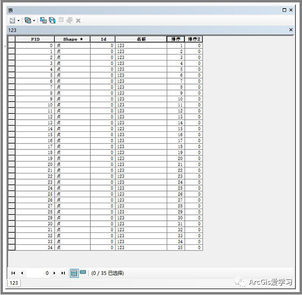Click the Shape * column header

pyautogui.click(x=72, y=39)
